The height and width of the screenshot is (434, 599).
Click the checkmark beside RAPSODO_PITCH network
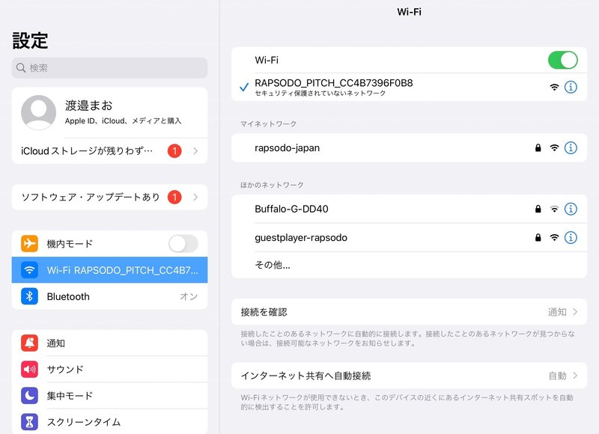click(x=244, y=88)
